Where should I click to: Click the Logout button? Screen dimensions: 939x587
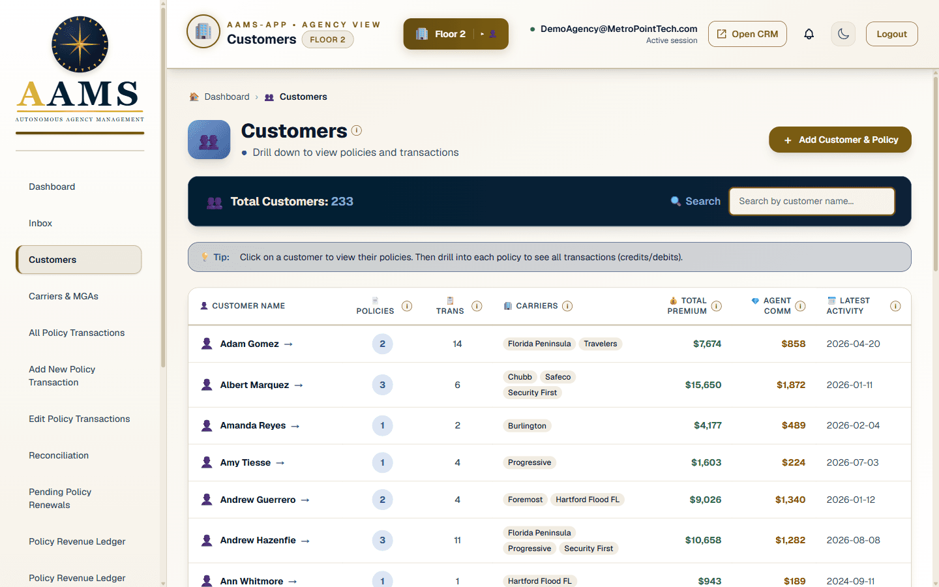pyautogui.click(x=891, y=34)
